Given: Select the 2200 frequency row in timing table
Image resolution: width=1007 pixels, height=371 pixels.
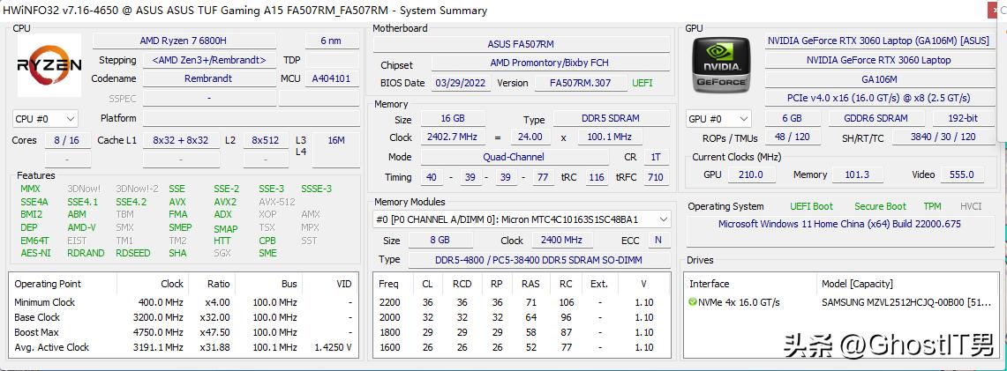Looking at the screenshot, I should coord(388,302).
